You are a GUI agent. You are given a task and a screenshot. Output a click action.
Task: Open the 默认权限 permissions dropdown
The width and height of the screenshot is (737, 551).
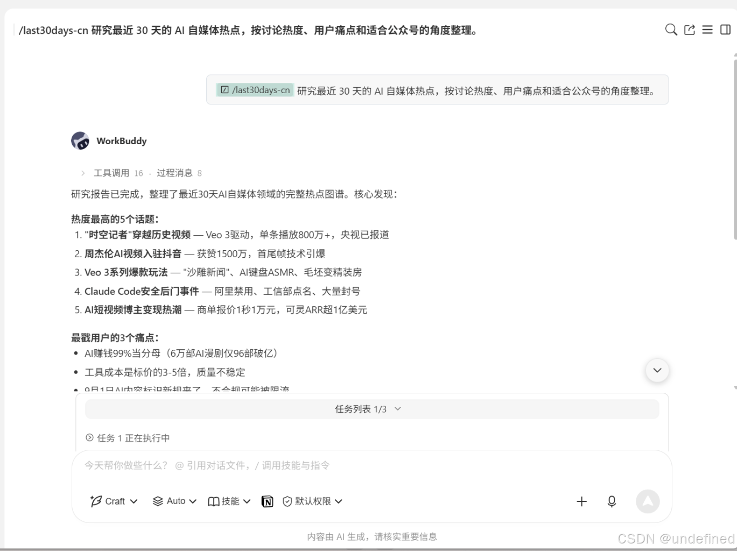point(312,501)
